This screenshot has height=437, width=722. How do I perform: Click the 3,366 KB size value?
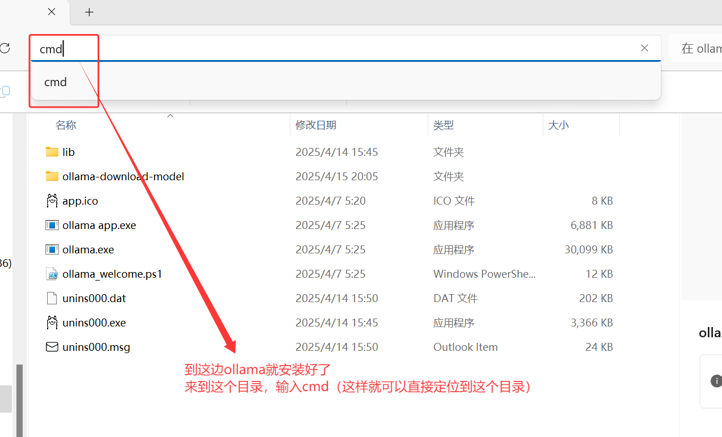click(592, 323)
